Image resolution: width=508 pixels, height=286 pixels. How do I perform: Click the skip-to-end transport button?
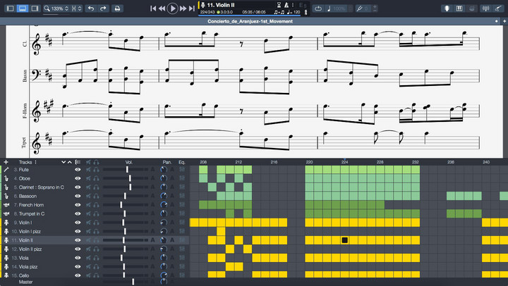191,8
